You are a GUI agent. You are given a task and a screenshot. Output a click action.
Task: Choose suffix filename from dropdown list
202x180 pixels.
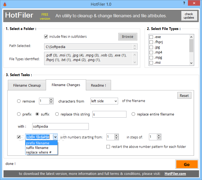tap(41, 148)
